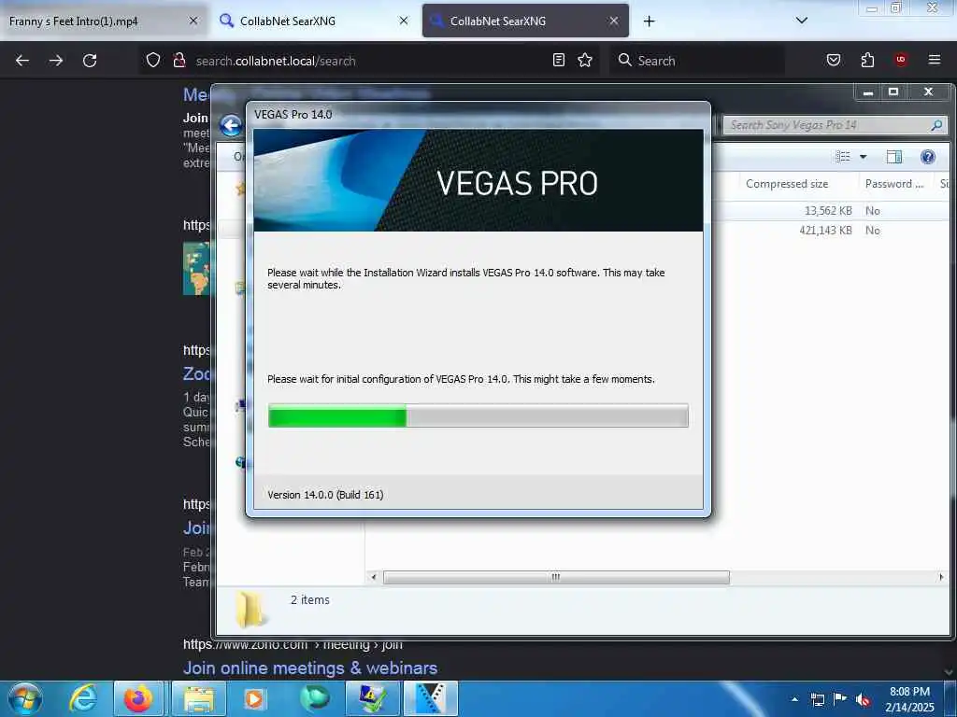Launch Internet Explorer from the taskbar

(83, 698)
